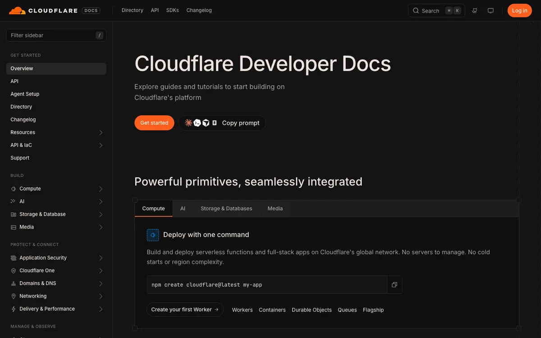Image resolution: width=541 pixels, height=338 pixels.
Task: Click the Delivery & Performance bolt icon
Action: pos(14,309)
